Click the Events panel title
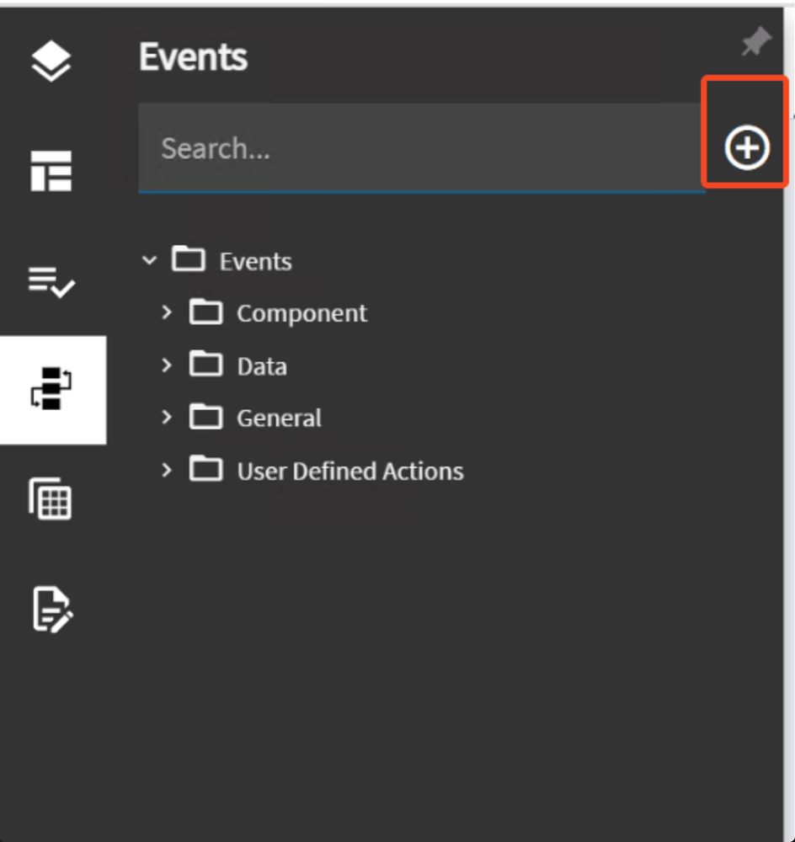The width and height of the screenshot is (795, 842). coord(193,56)
